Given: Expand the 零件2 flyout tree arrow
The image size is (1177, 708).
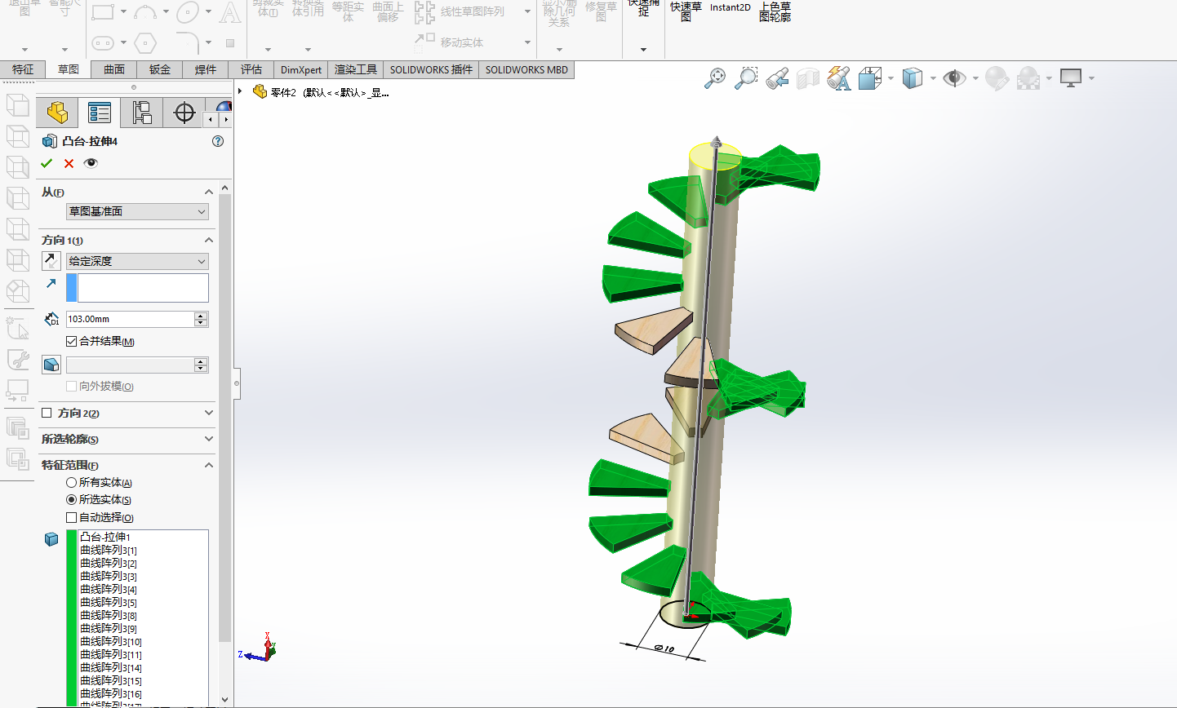Looking at the screenshot, I should point(241,91).
